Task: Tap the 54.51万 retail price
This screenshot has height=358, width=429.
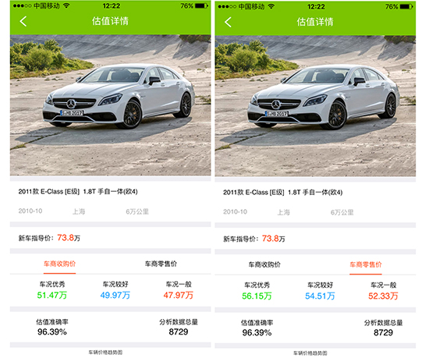Action: pos(320,296)
